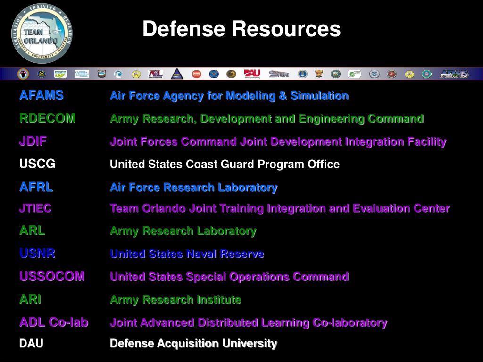483x362 pixels.
Task: Click the green leaf logo on white background
Action: tap(355, 74)
